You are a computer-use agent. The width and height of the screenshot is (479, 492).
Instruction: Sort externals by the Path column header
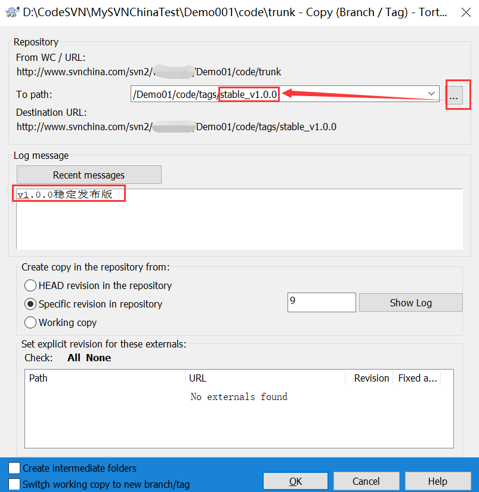[104, 378]
